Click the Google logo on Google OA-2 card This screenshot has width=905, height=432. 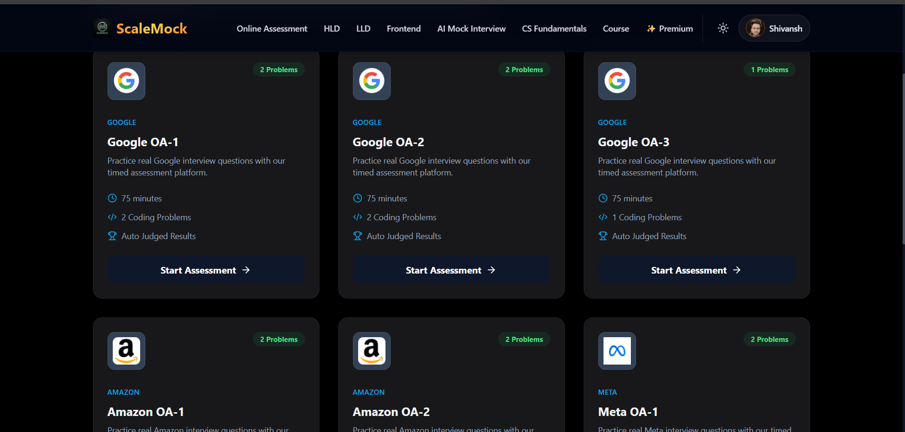click(x=372, y=81)
